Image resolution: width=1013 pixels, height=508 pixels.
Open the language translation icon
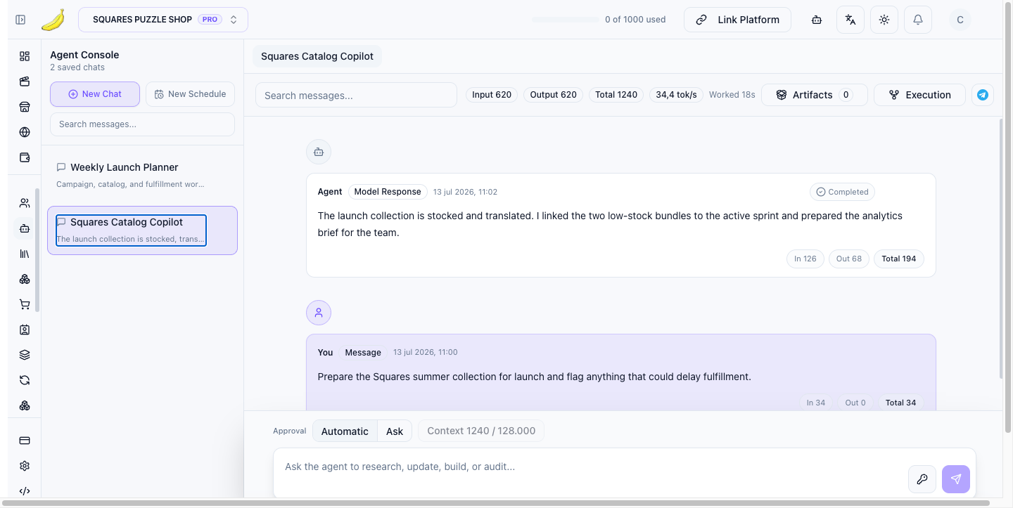(850, 20)
